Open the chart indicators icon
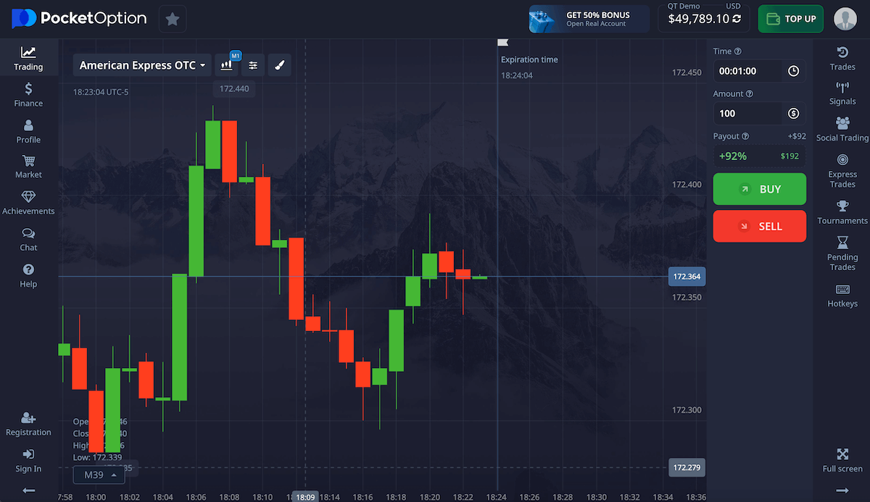 253,64
